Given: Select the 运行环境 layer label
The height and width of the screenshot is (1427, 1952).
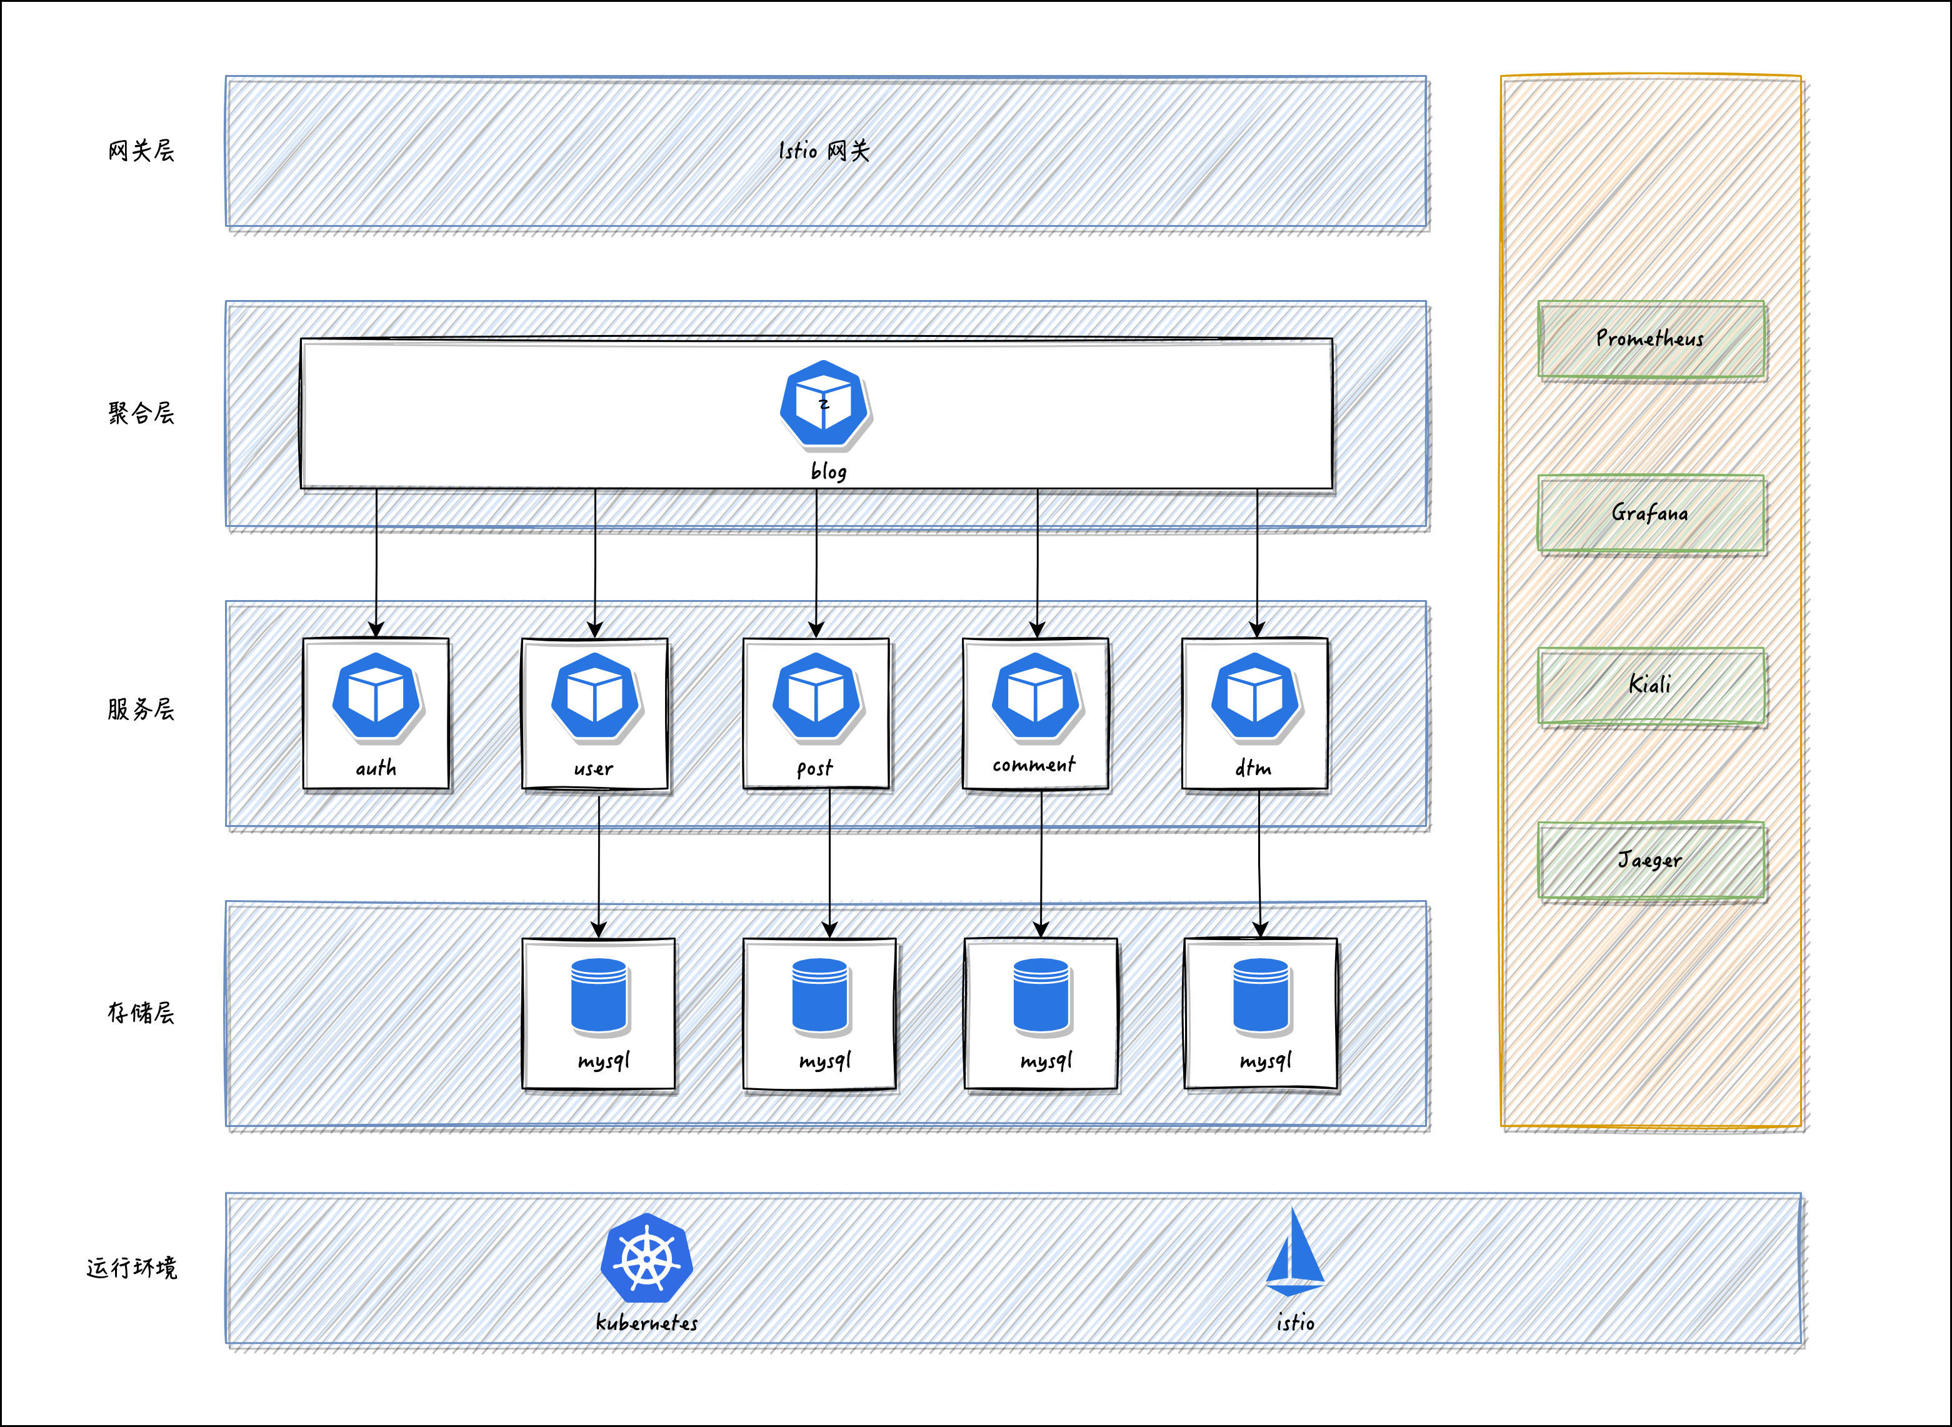Looking at the screenshot, I should tap(132, 1268).
